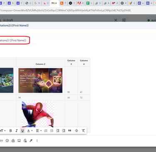The image size is (156, 152).
Task: Click the Column 3 table header
Action: pos(71,62)
